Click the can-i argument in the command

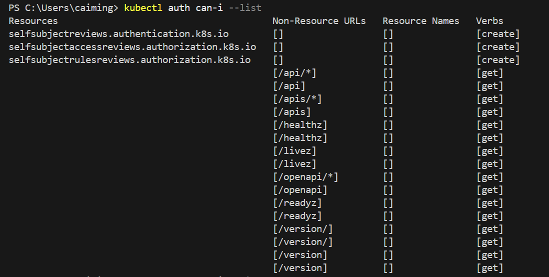click(209, 7)
